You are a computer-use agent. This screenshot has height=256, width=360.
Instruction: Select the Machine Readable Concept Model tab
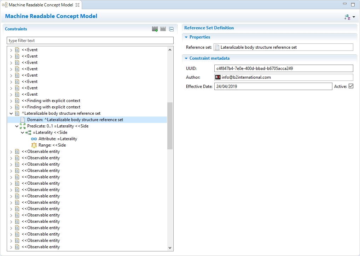coord(41,5)
